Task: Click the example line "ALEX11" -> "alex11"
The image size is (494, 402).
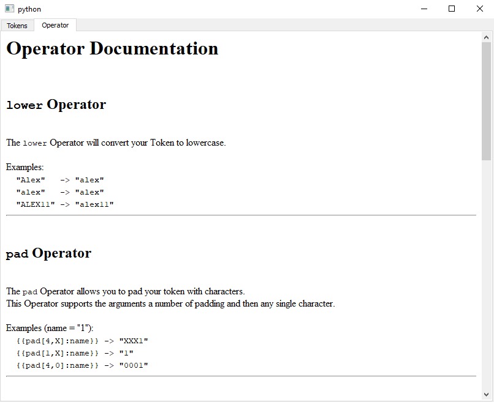Action: point(65,204)
